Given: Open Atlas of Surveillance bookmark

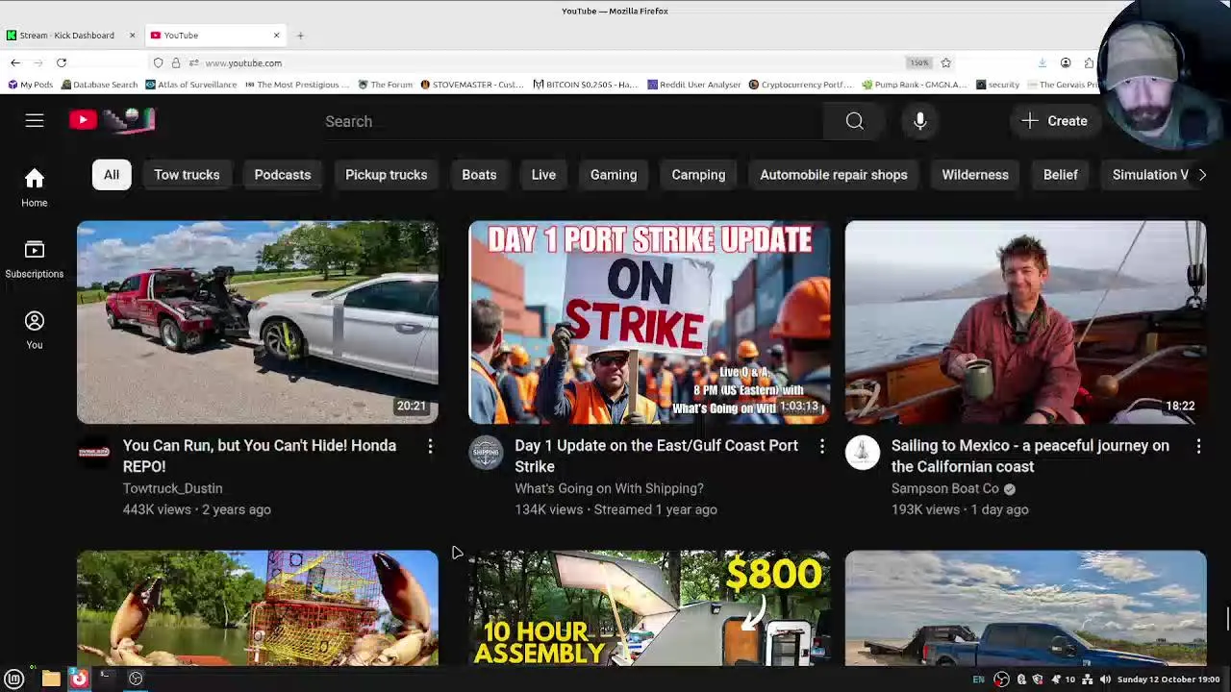Looking at the screenshot, I should coord(190,85).
